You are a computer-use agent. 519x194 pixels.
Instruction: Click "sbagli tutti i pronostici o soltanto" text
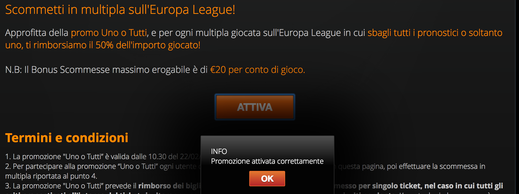[435, 33]
